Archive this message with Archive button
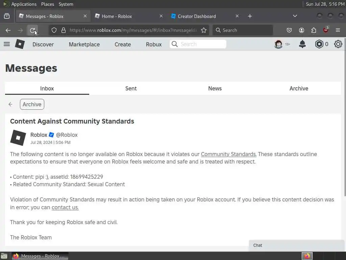 [x=32, y=104]
